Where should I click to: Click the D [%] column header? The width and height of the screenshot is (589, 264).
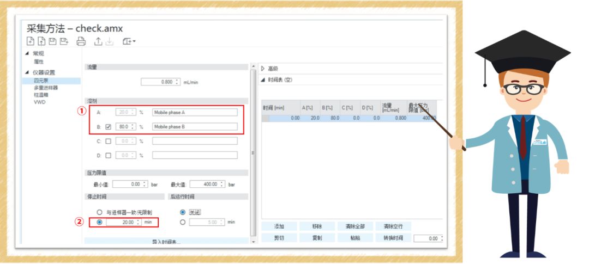tap(370, 108)
